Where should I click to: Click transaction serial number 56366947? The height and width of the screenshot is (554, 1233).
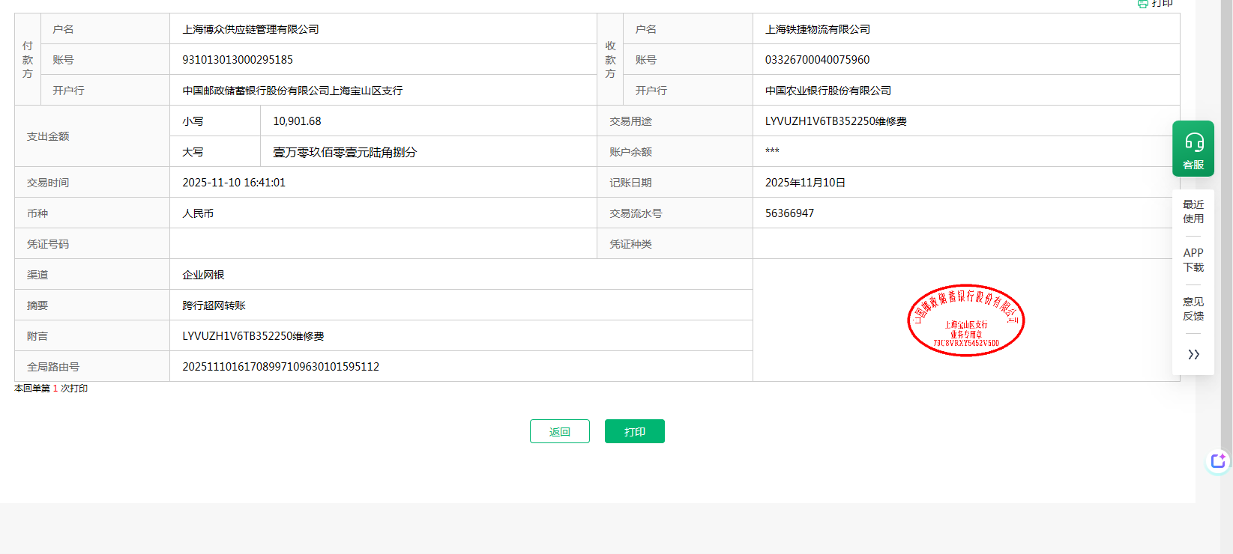point(789,213)
